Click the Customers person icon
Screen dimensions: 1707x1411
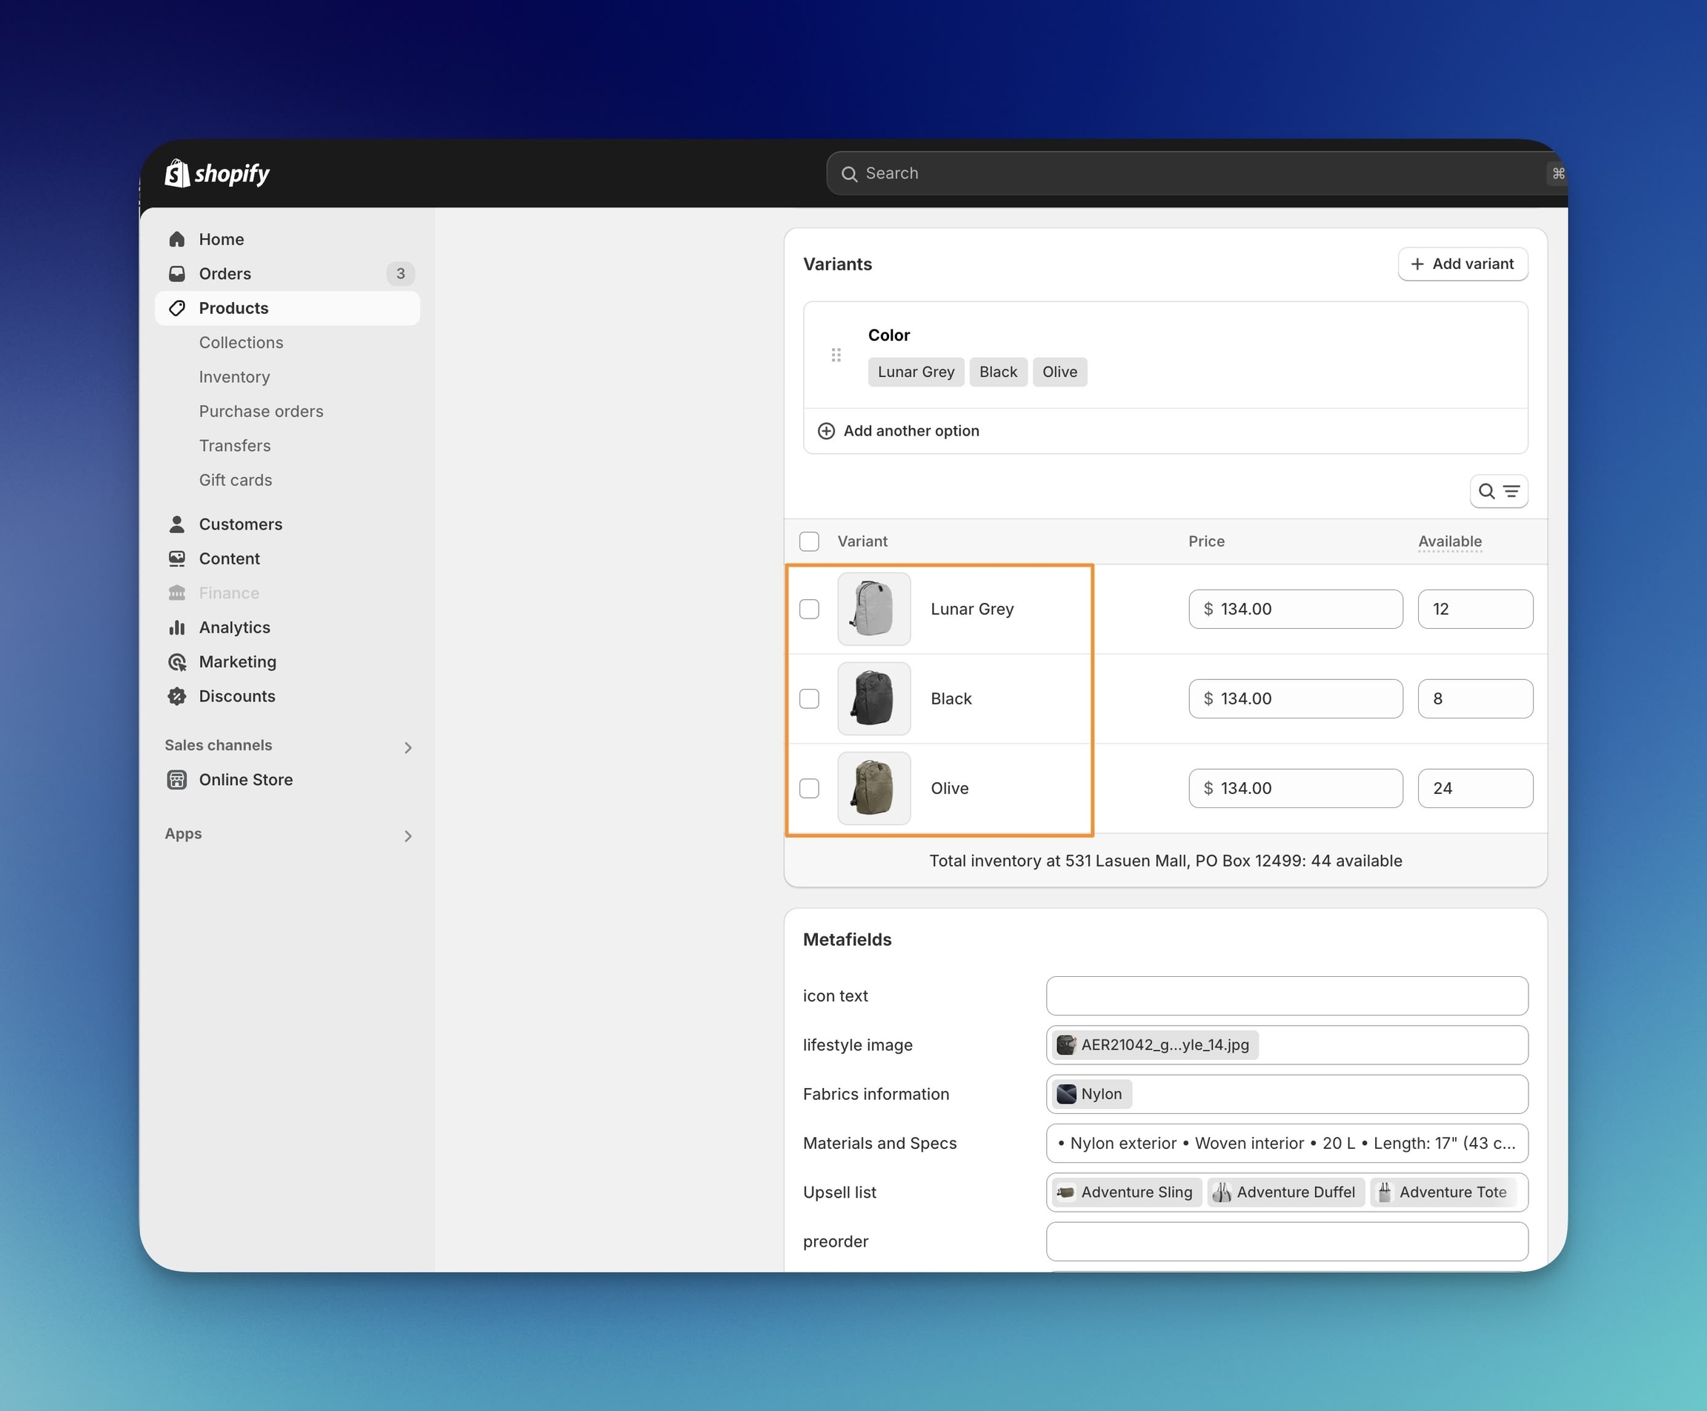(x=177, y=524)
